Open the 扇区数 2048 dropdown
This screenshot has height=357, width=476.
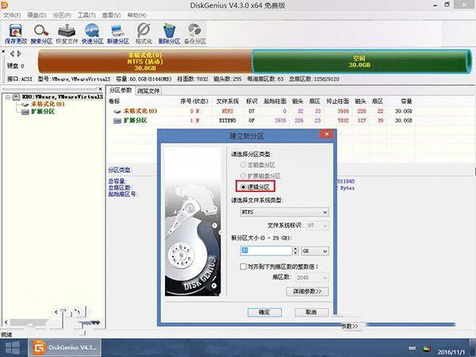(x=311, y=278)
